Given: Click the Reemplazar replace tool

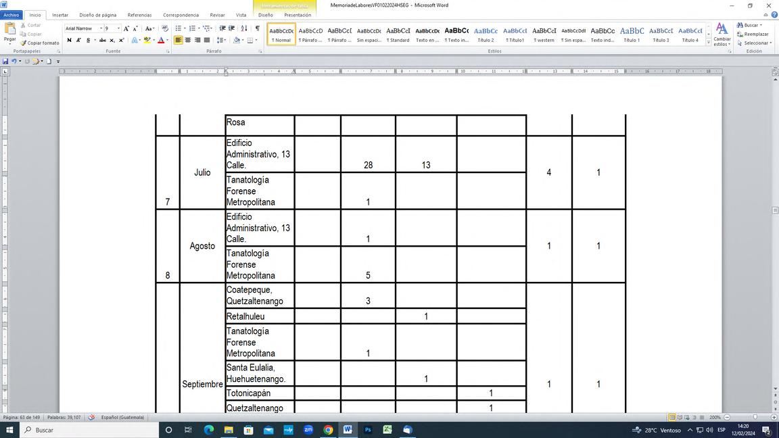Looking at the screenshot, I should coord(753,34).
